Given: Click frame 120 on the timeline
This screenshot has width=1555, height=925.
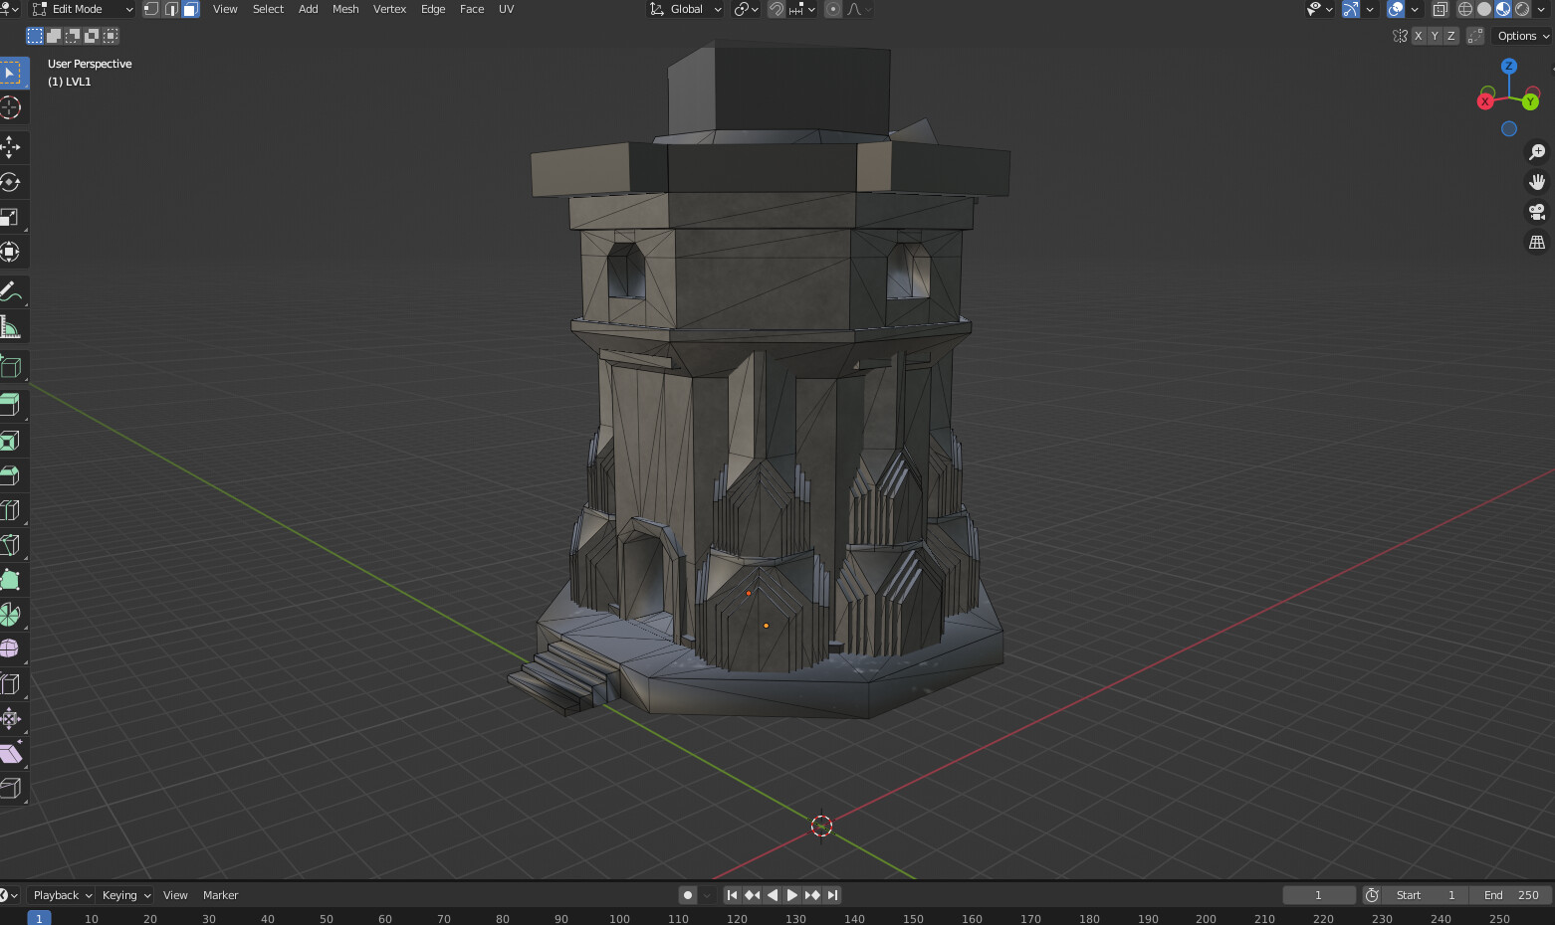Looking at the screenshot, I should [737, 918].
